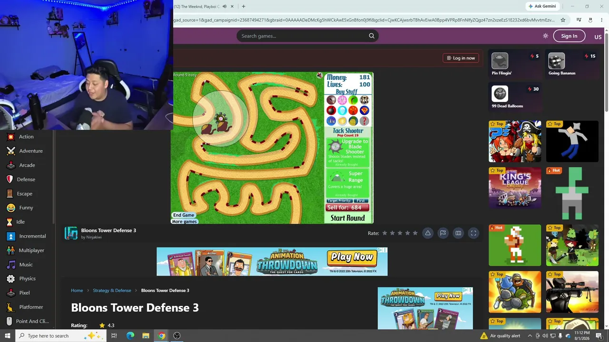Click the Windows taskbar search box

62,336
